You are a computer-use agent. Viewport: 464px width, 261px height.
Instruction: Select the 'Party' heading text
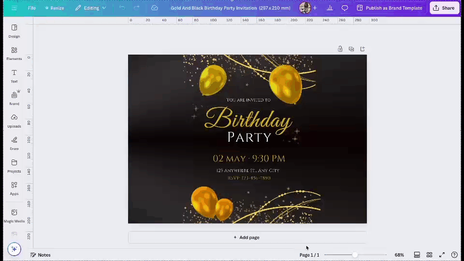[x=249, y=137]
